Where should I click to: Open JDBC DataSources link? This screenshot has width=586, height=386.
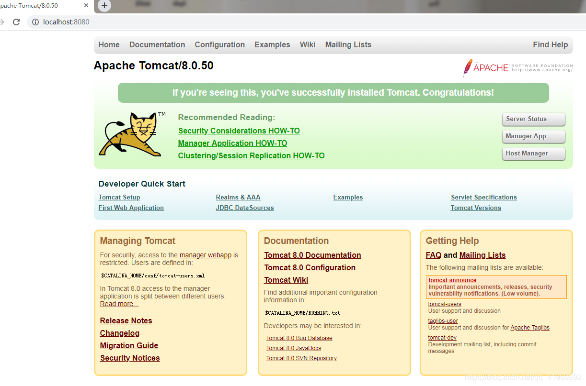click(x=245, y=208)
